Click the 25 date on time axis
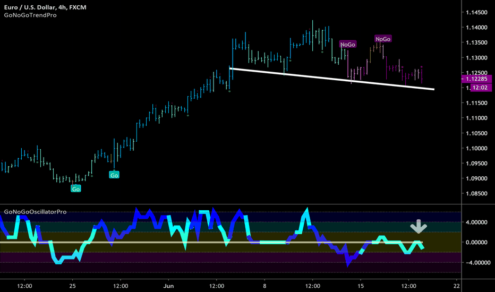This screenshot has height=292, width=495. 73,286
